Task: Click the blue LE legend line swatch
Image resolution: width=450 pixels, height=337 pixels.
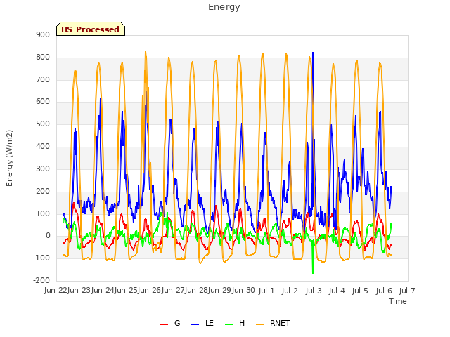Action: click(x=195, y=324)
